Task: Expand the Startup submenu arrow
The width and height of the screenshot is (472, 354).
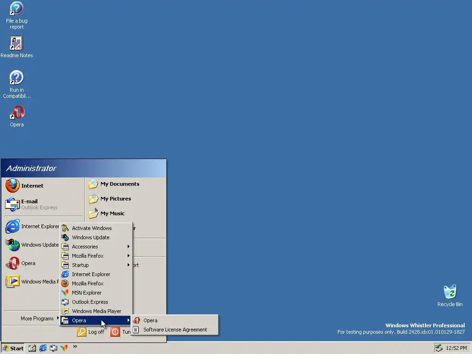Action: point(129,265)
